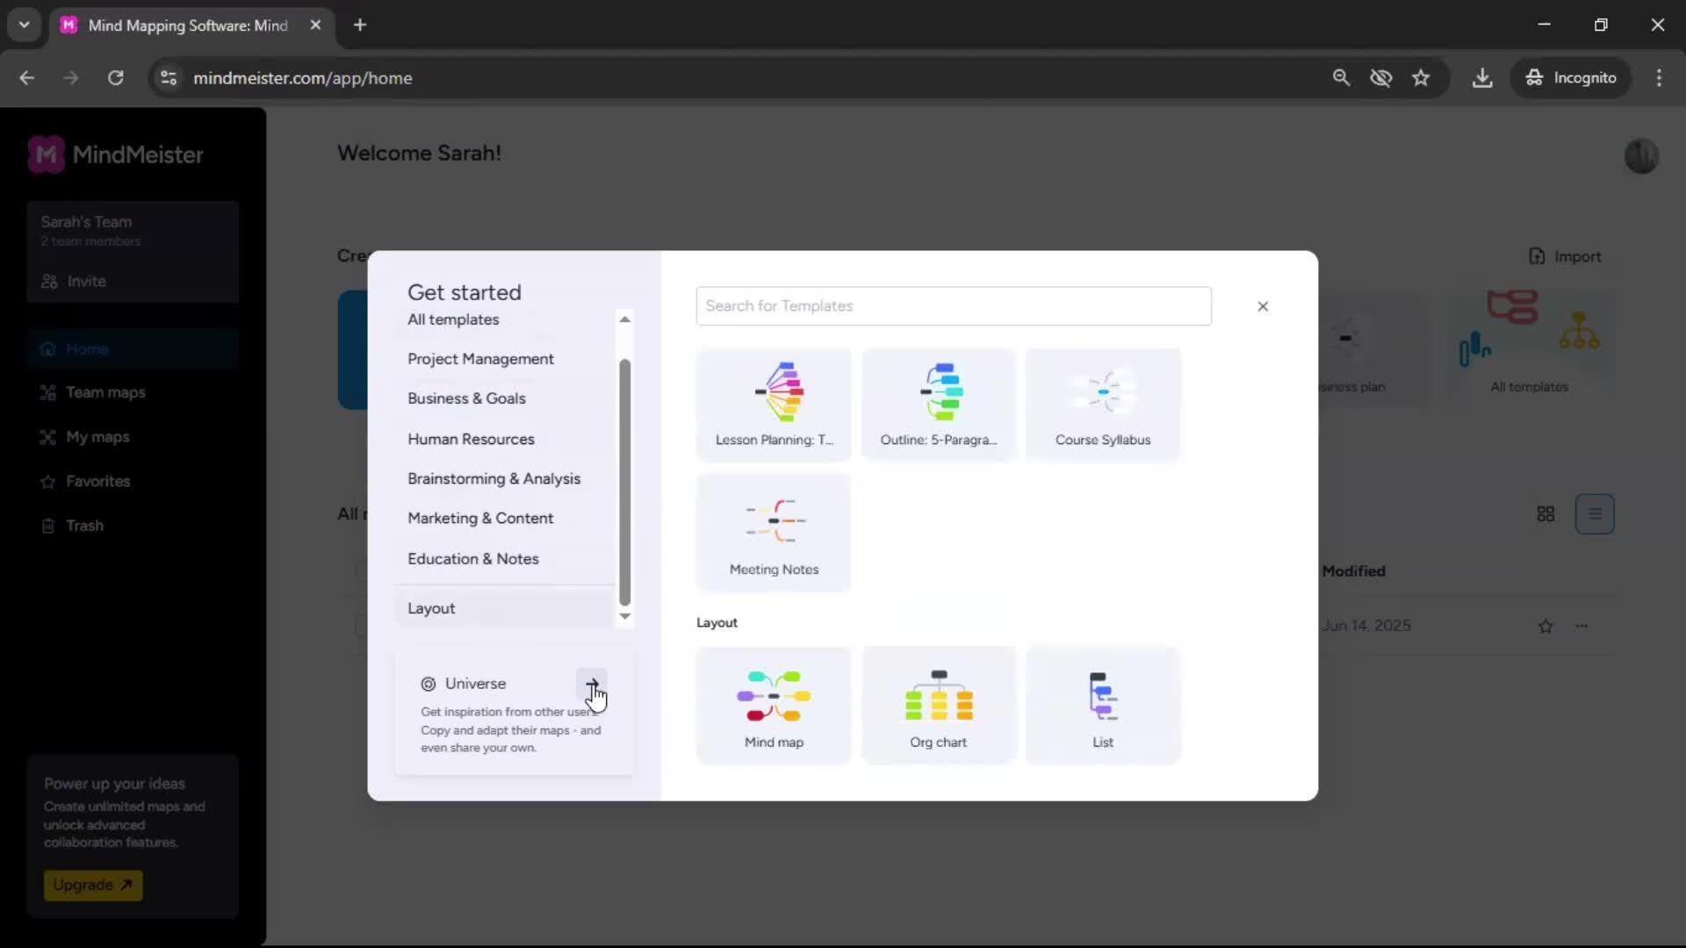Select Brainstorming & Analysis category
Screen dimensions: 1686x948
tap(494, 478)
